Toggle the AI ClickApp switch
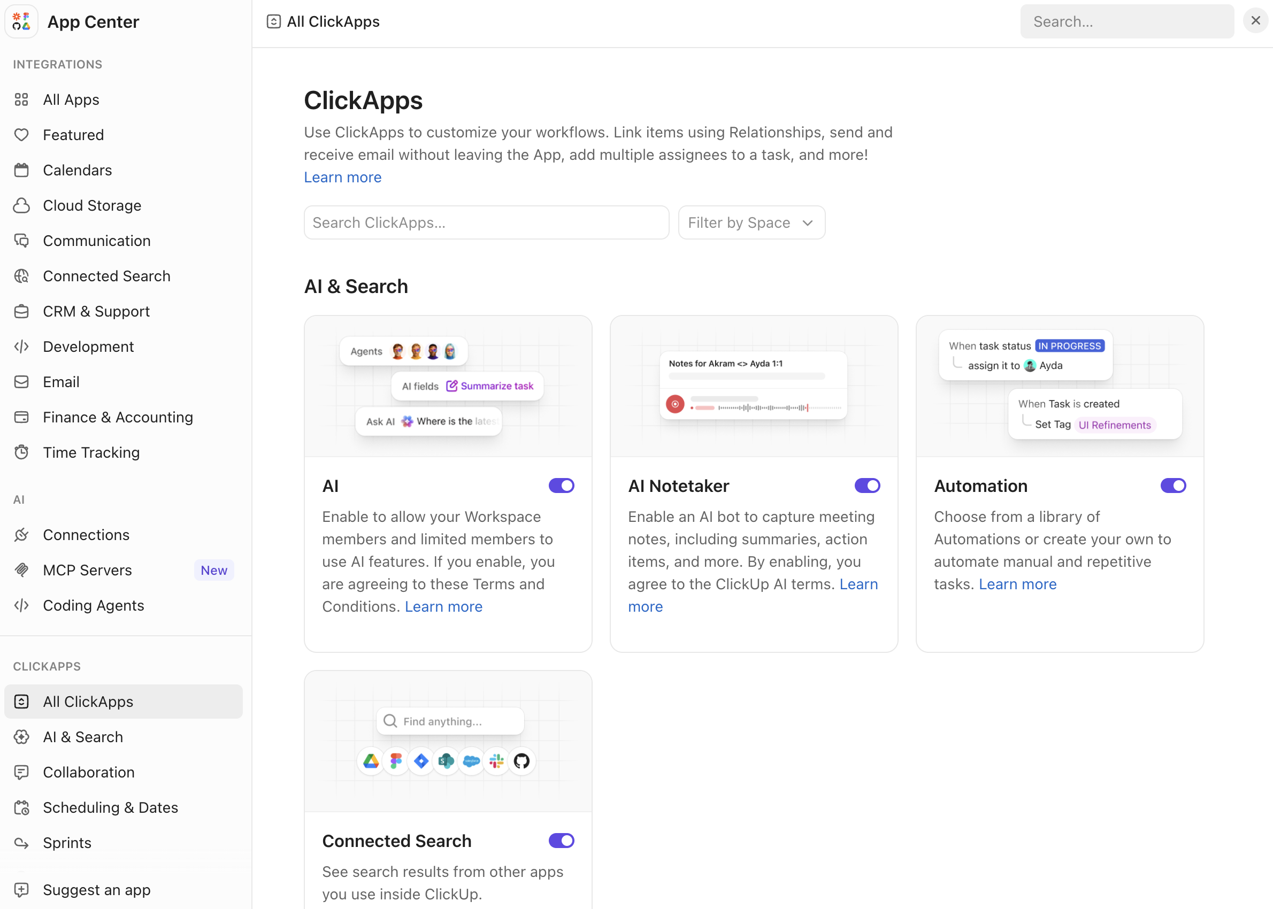The width and height of the screenshot is (1273, 909). 562,486
